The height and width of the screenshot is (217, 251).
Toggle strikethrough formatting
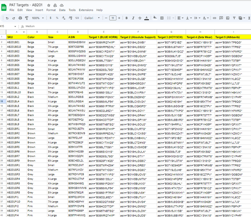[140, 18]
